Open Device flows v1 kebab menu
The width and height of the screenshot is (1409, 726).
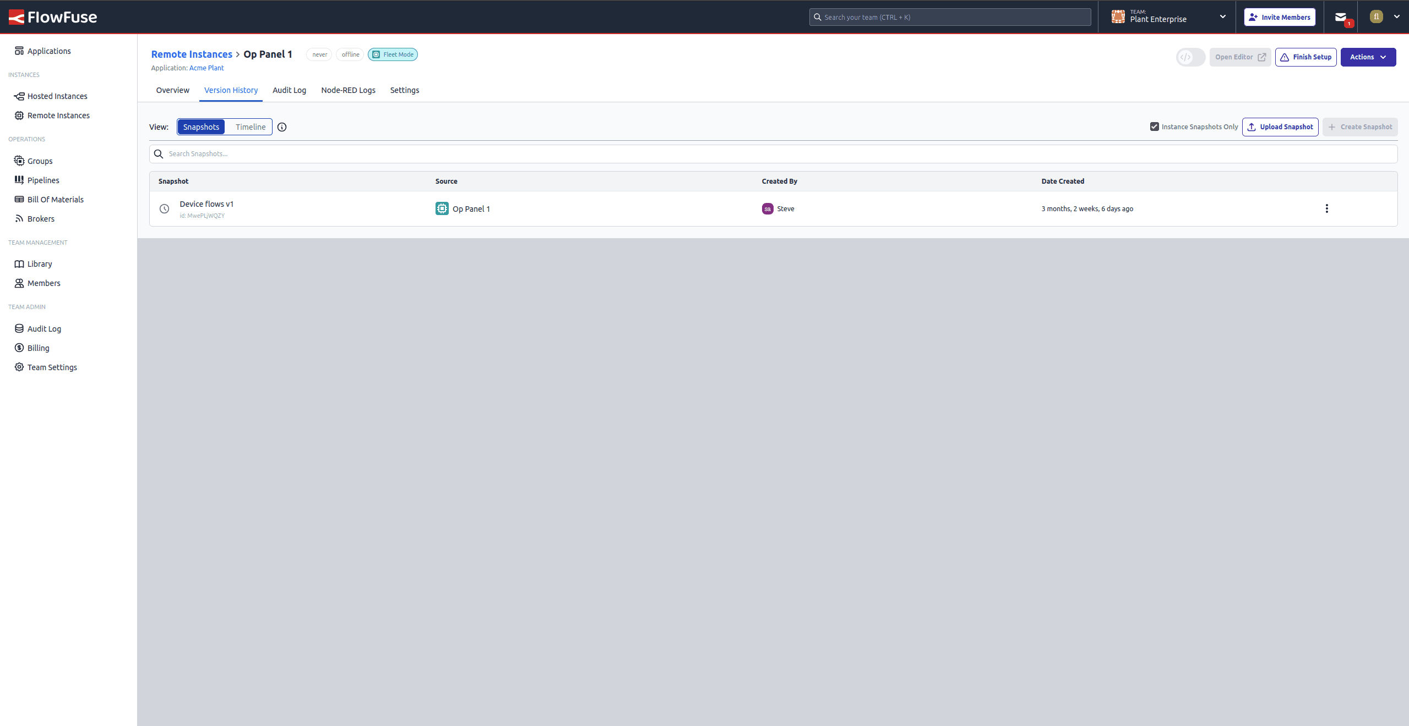(1326, 208)
